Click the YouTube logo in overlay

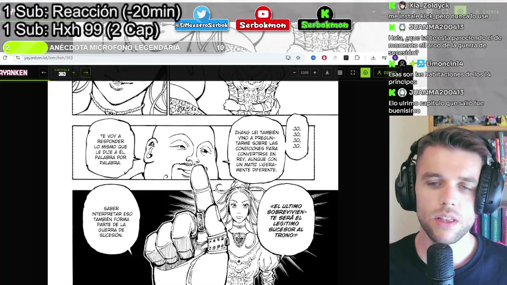coord(263,14)
